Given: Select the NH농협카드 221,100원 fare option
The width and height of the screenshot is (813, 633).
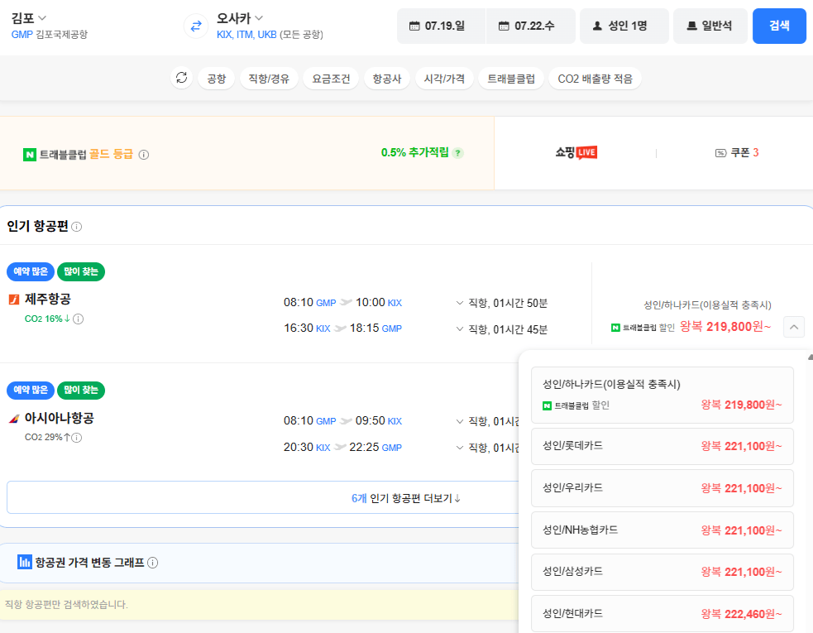Looking at the screenshot, I should point(662,530).
